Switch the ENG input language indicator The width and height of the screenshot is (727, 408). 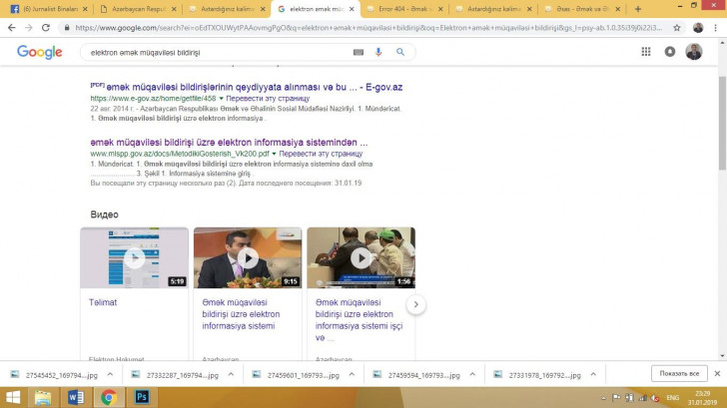point(673,398)
